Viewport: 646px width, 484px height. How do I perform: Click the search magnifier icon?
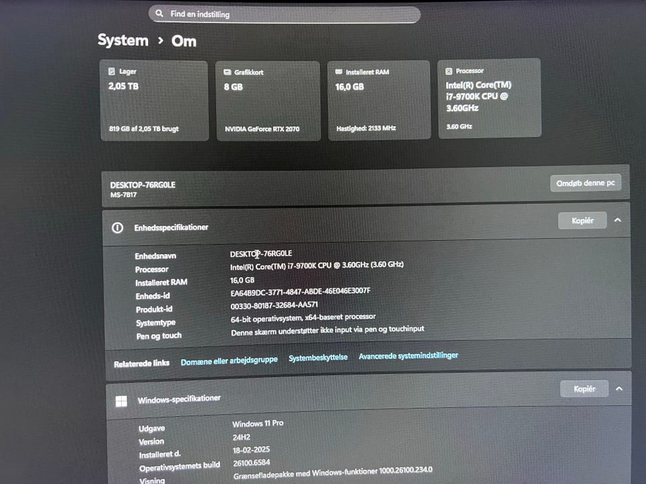(159, 13)
